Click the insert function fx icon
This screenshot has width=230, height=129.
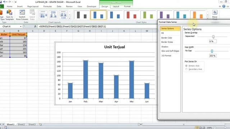[35, 27]
